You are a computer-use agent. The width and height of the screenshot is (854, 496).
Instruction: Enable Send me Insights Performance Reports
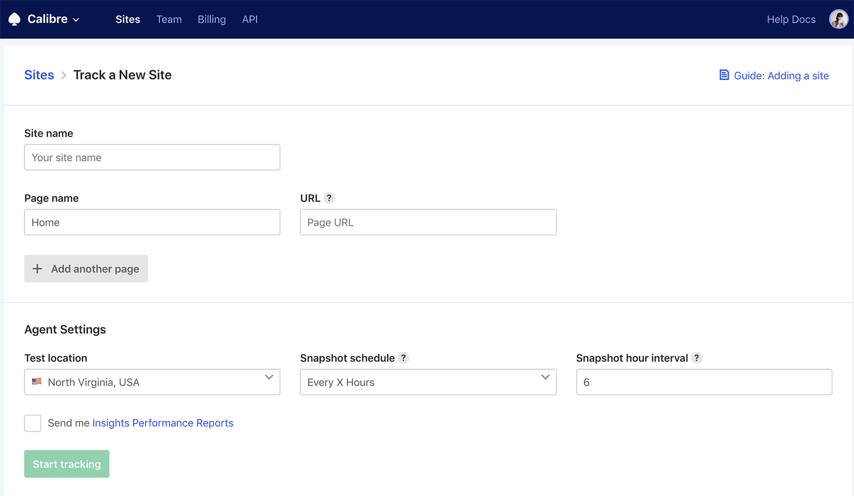[x=32, y=423]
